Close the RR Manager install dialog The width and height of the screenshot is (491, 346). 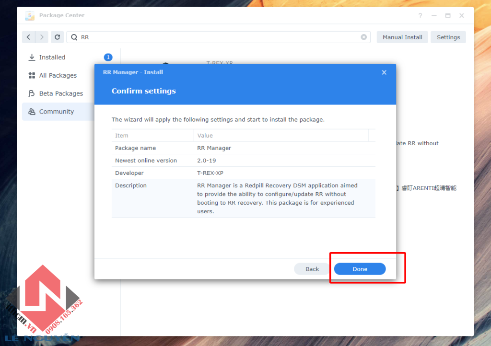[384, 72]
